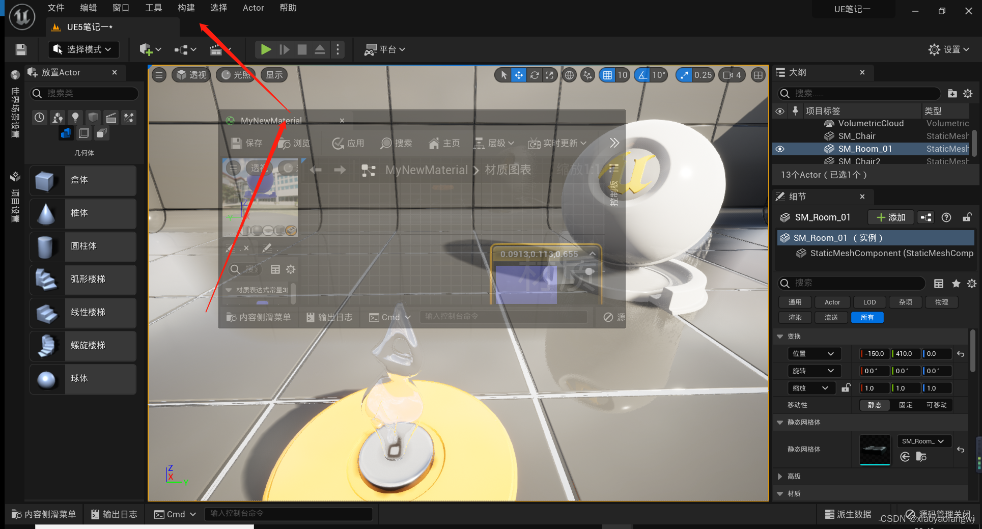
Task: Open the 显示 show flags menu
Action: point(274,75)
